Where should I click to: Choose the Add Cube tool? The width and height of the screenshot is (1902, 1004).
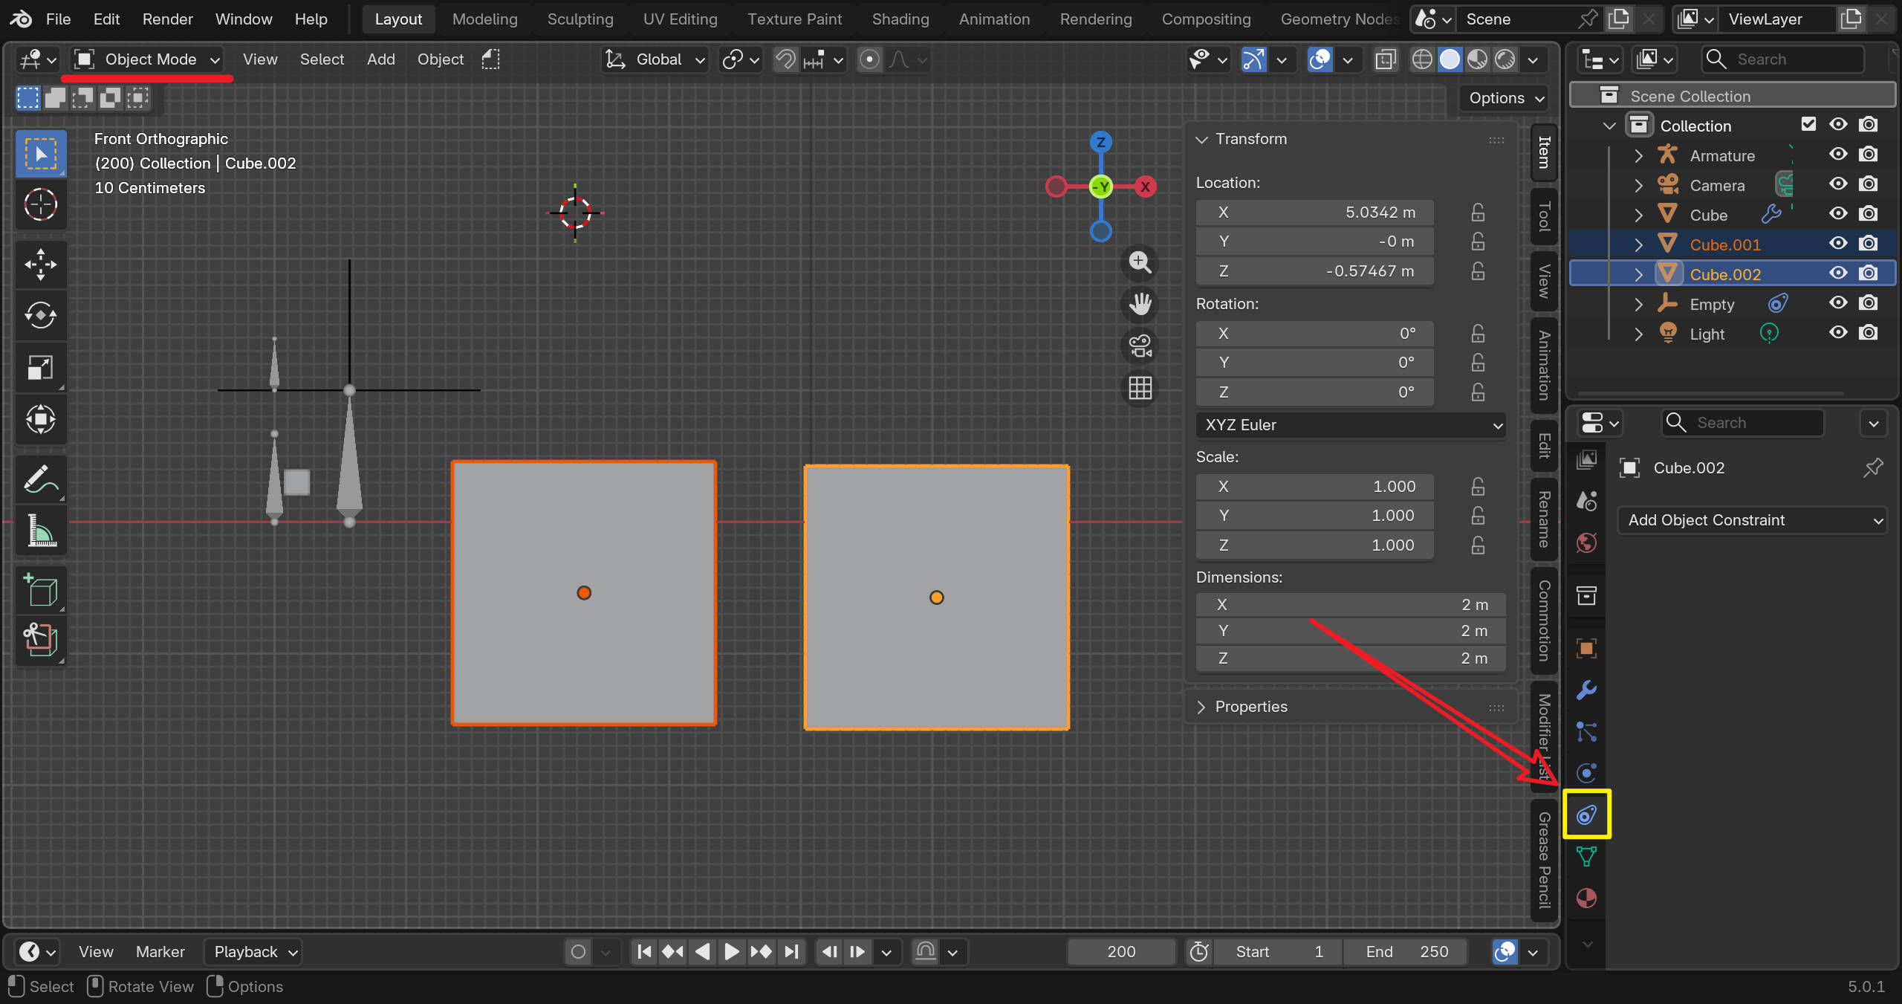tap(41, 591)
